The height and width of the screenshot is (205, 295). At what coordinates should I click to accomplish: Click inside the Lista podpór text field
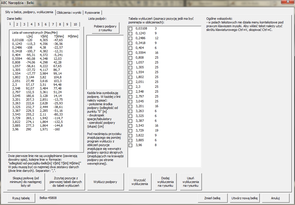click(x=105, y=62)
